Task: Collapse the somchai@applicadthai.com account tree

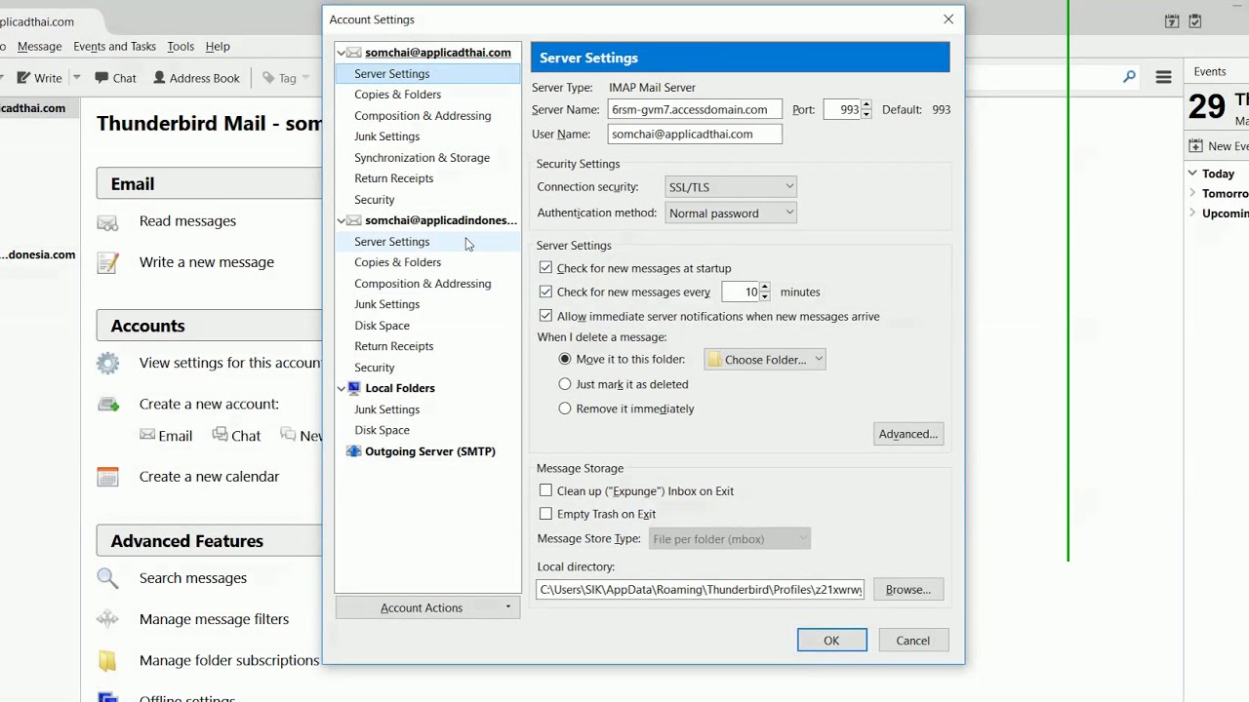Action: (342, 53)
